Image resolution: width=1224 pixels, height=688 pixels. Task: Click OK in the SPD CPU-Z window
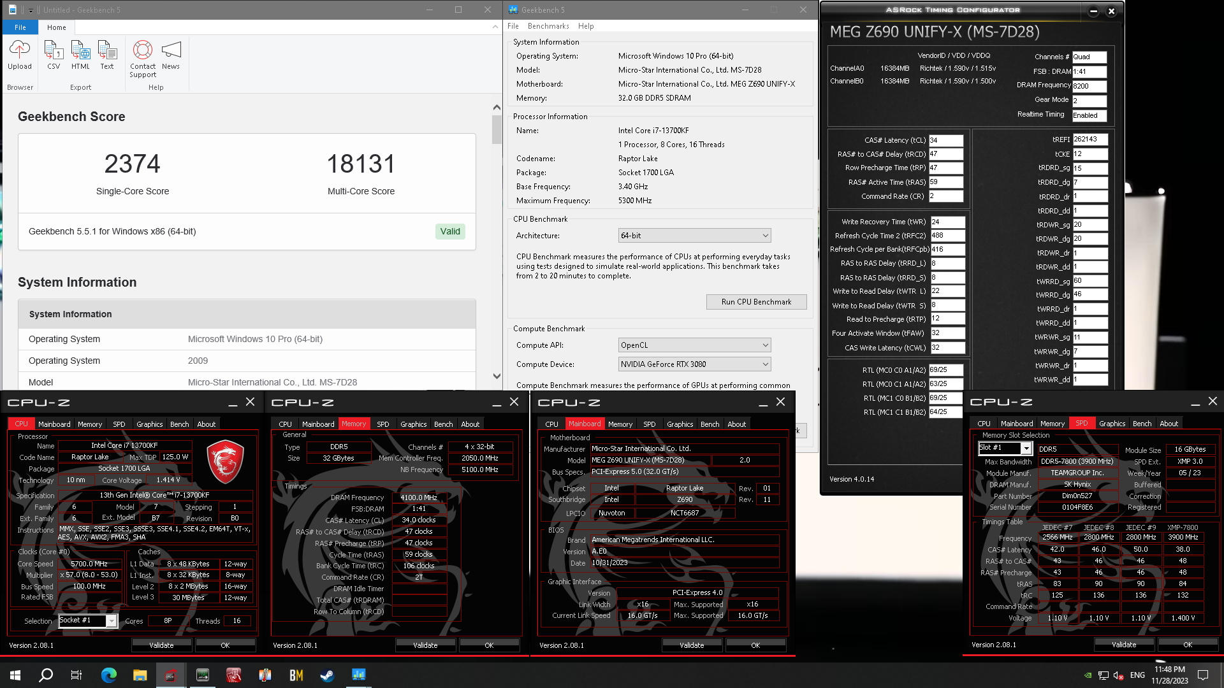click(1188, 645)
